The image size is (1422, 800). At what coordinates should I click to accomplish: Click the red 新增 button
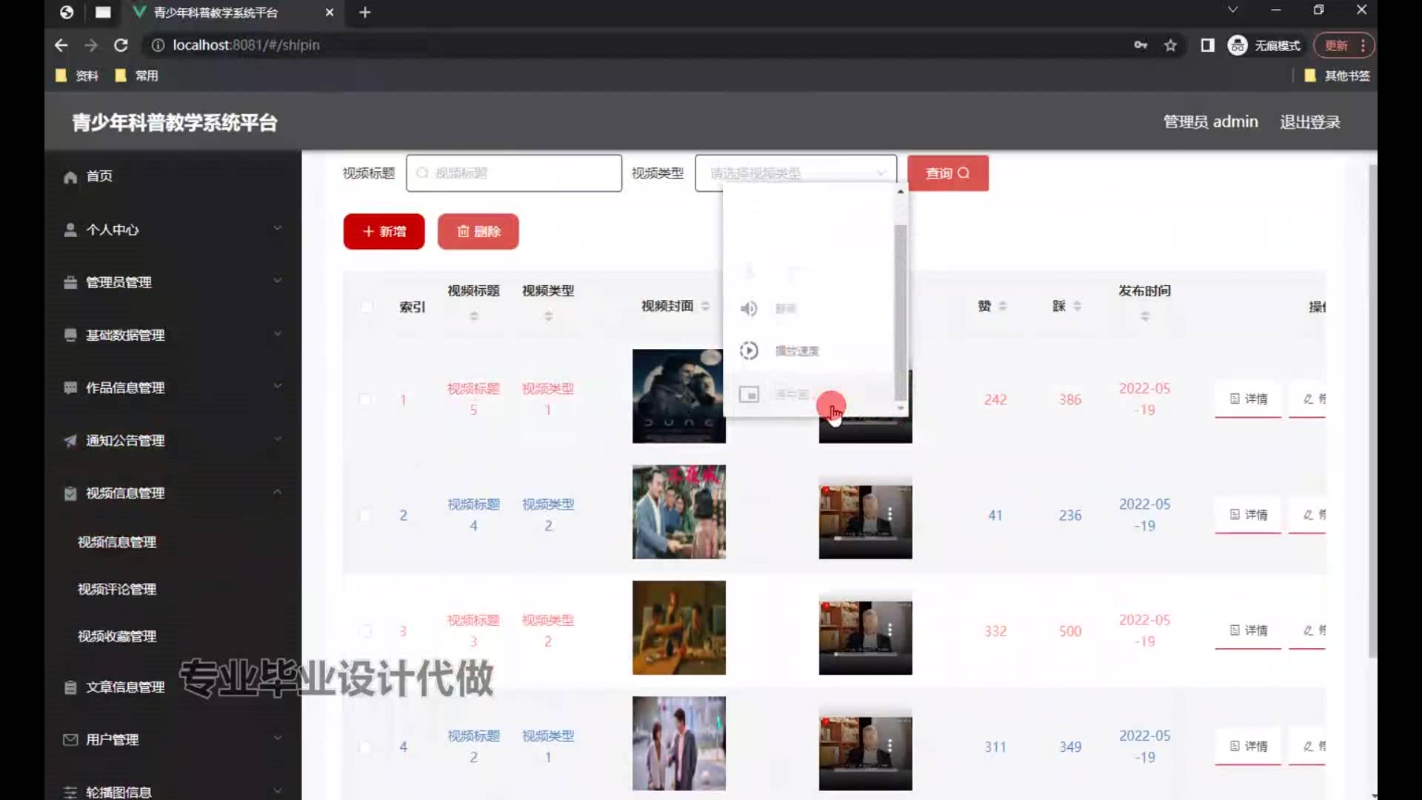(384, 231)
